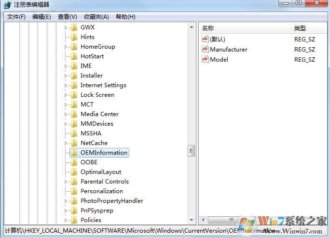330x238 pixels.
Task: Open the 编辑(E) menu
Action: [41, 17]
